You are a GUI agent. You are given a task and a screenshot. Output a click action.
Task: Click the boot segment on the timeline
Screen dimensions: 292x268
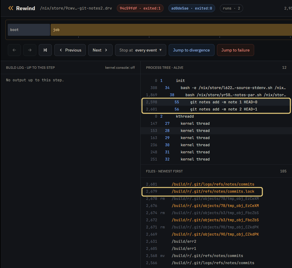tap(29, 30)
